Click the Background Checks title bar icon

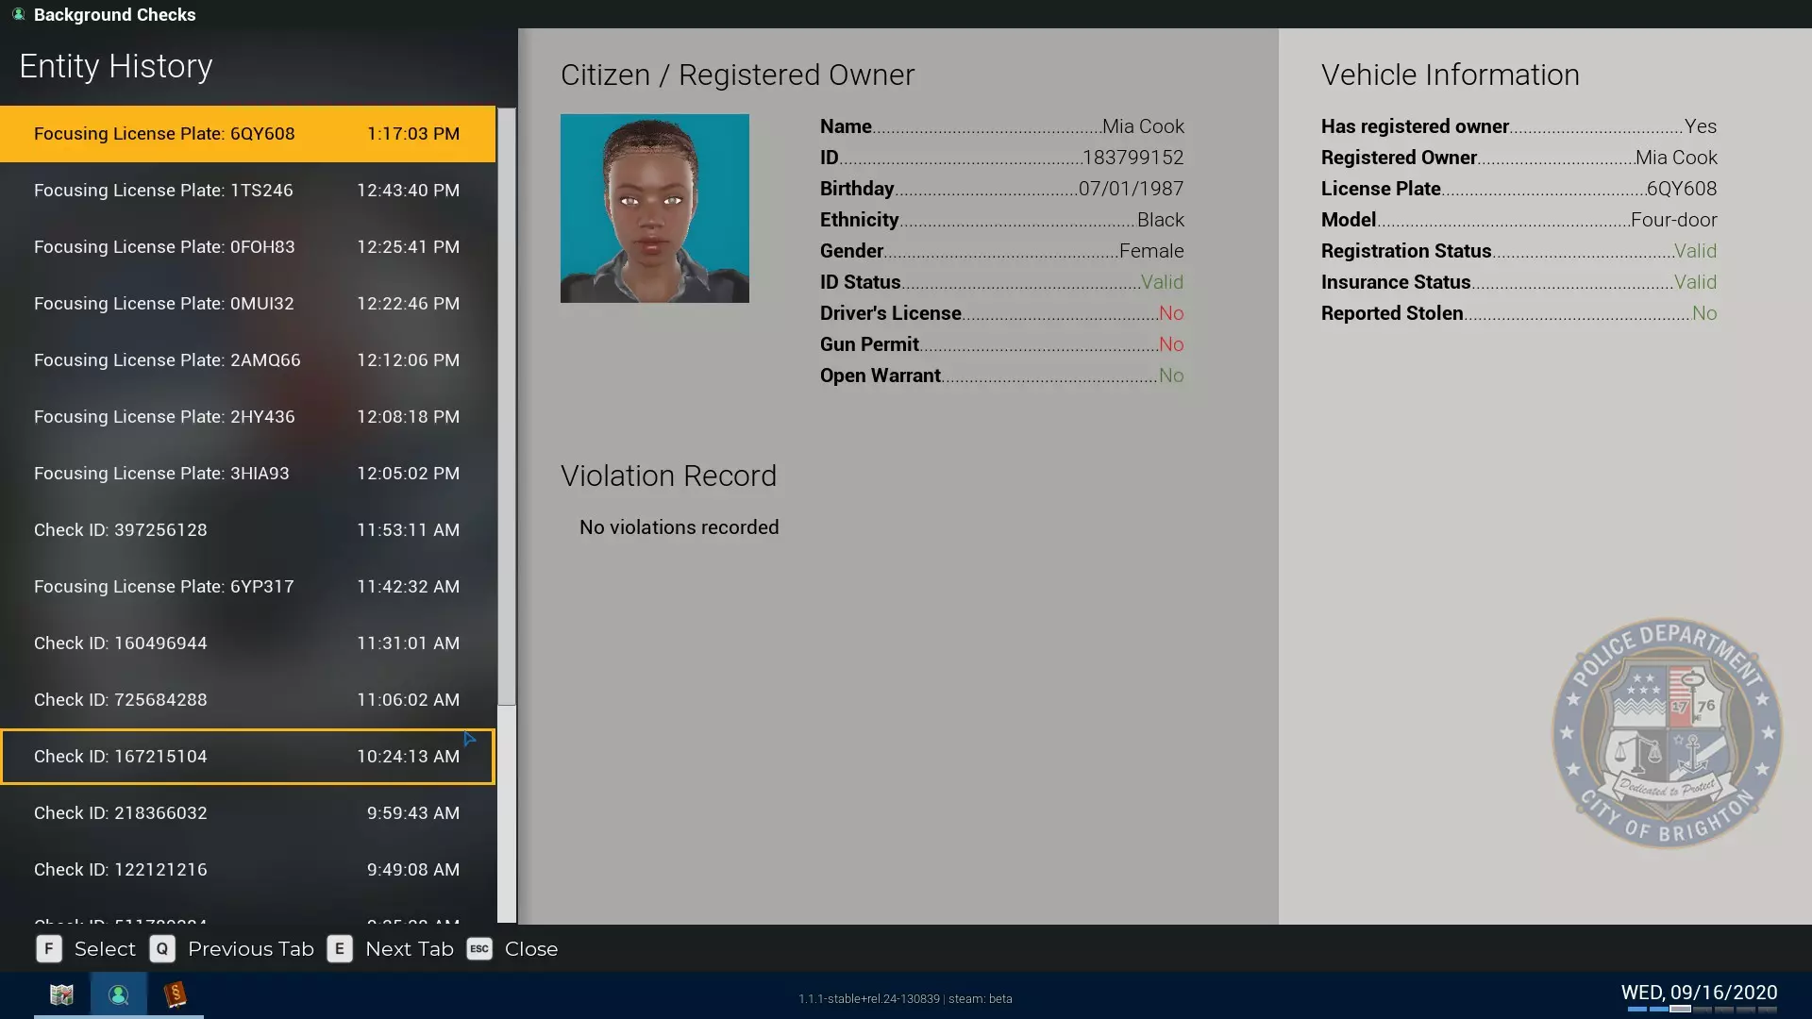point(18,14)
